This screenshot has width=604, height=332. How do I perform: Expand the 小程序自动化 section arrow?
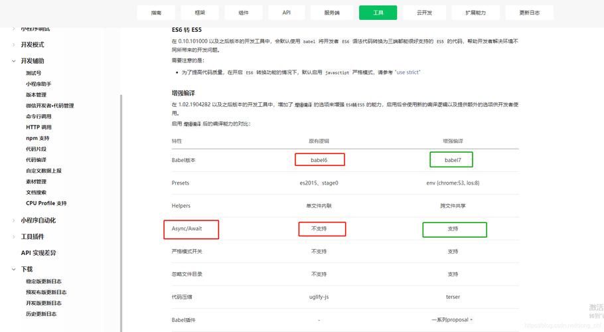[14, 220]
